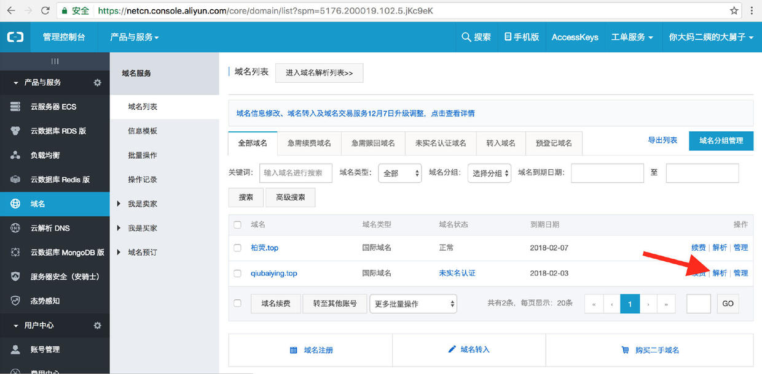Check the box for qiubaiying.top
This screenshot has height=374, width=762.
(x=238, y=273)
